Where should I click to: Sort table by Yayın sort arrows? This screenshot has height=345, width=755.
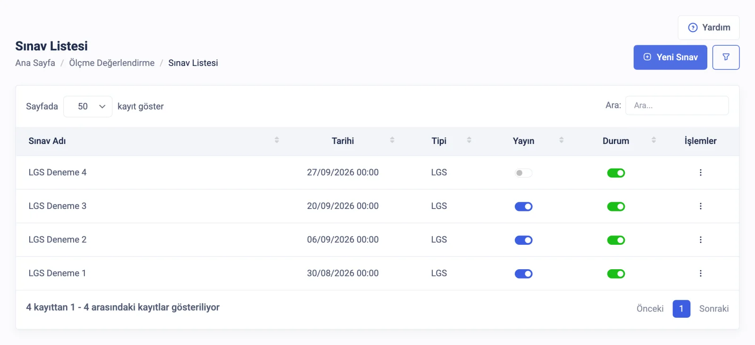(562, 140)
